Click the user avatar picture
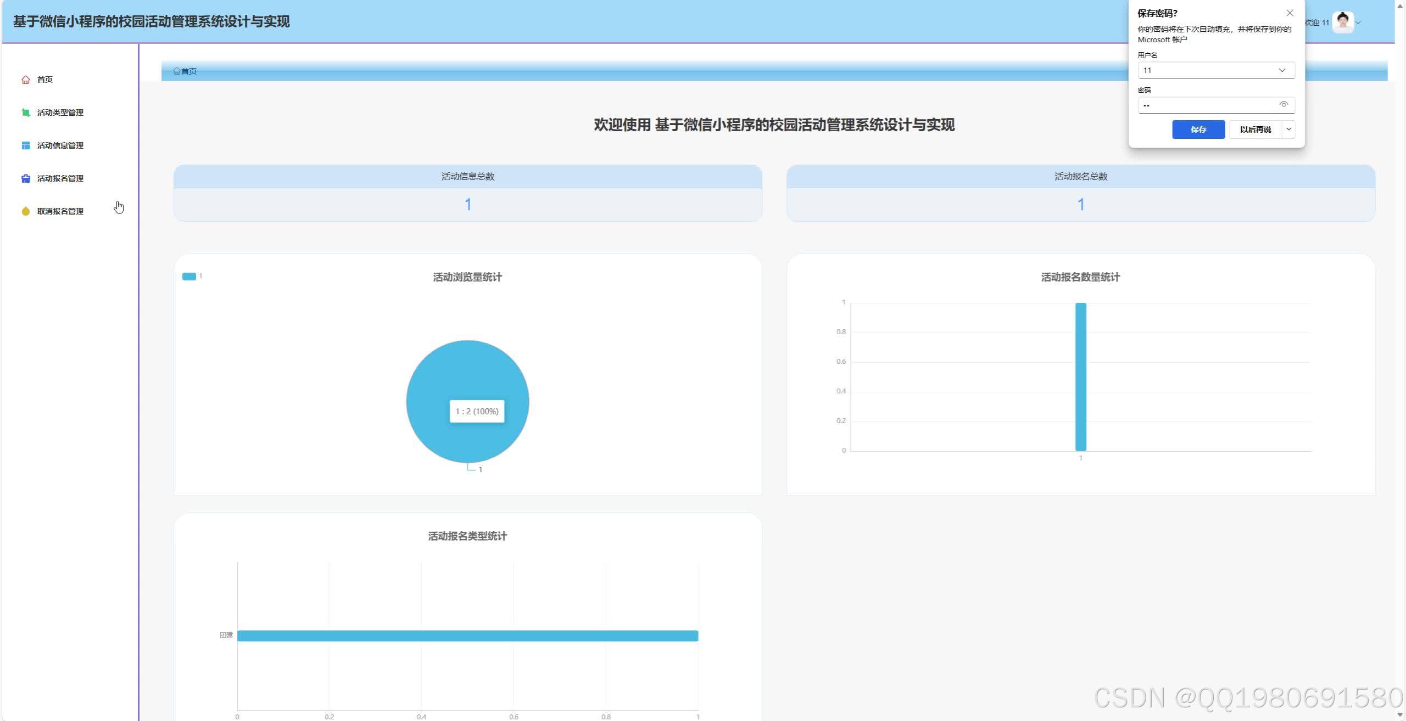Image resolution: width=1406 pixels, height=721 pixels. pos(1343,22)
